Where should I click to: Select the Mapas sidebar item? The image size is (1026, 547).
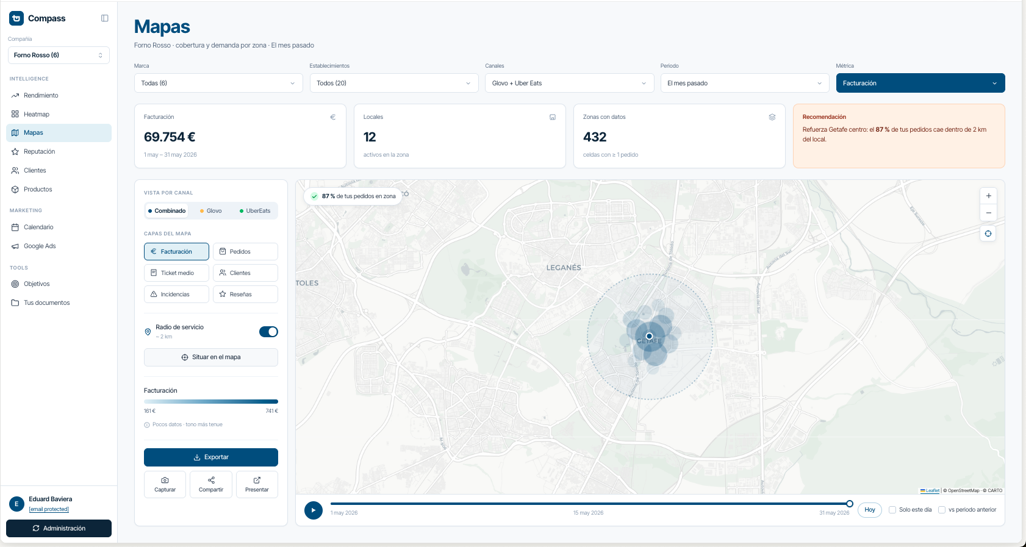(59, 133)
